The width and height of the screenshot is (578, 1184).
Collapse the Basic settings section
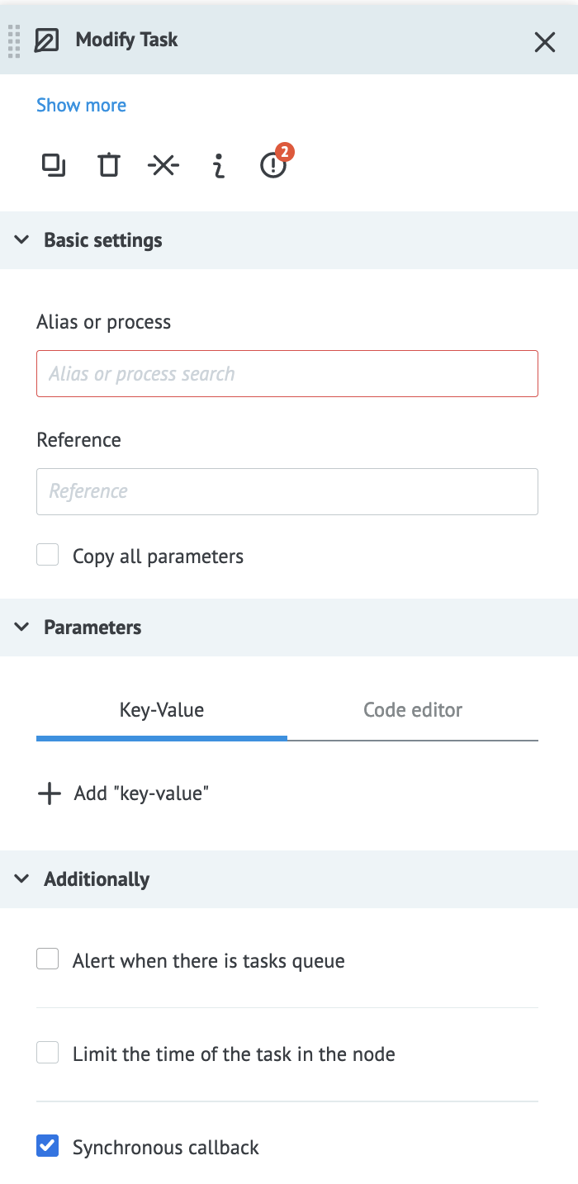(21, 240)
